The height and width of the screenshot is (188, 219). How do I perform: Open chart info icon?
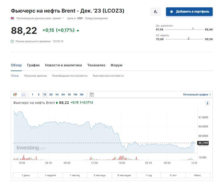pyautogui.click(x=207, y=103)
